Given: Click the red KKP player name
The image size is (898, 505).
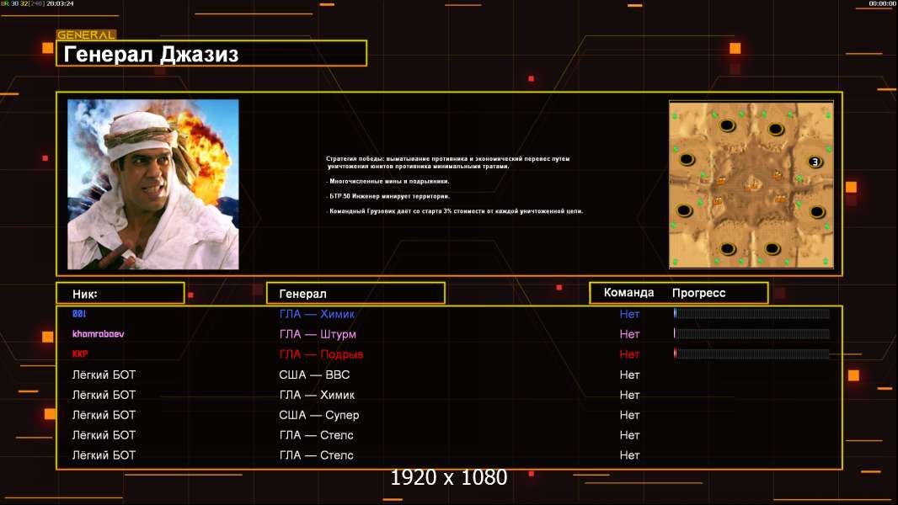Looking at the screenshot, I should pyautogui.click(x=80, y=354).
